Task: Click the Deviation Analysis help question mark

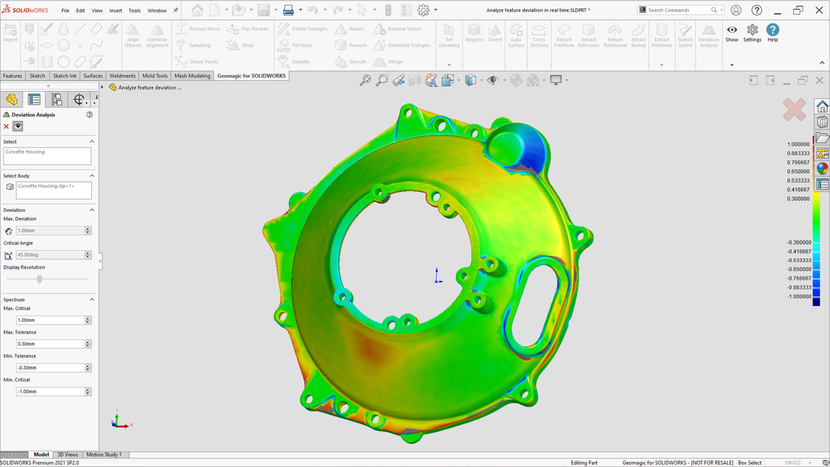Action: (90, 115)
